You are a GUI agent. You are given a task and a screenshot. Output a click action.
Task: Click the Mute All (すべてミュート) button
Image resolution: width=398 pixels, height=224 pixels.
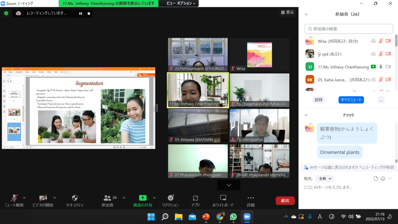point(351,100)
